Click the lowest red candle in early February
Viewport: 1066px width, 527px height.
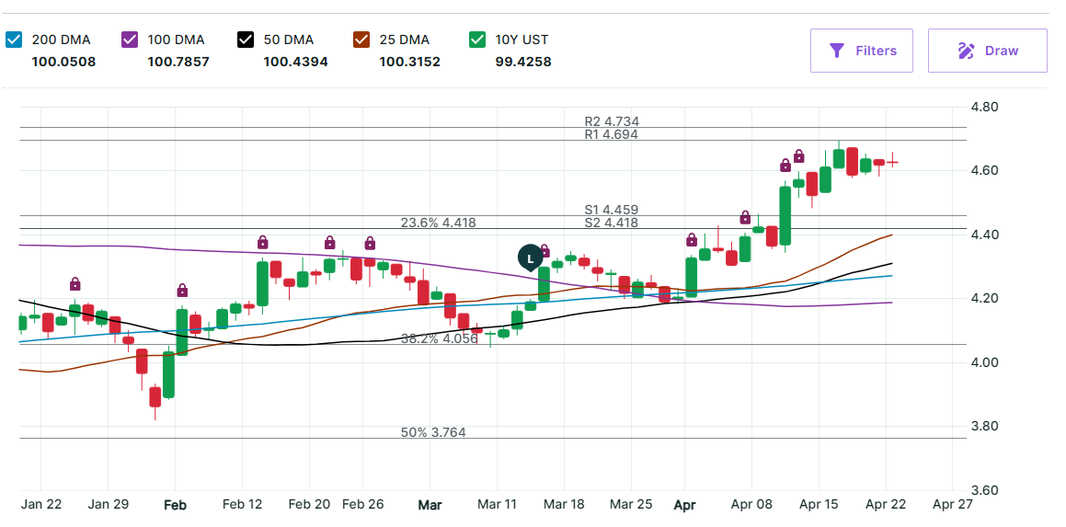click(x=155, y=397)
